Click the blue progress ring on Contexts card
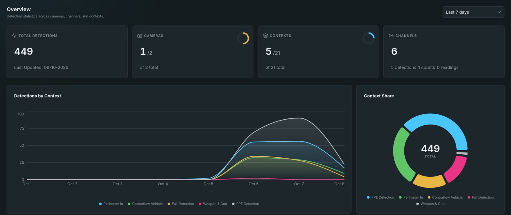The image size is (511, 215). [369, 38]
